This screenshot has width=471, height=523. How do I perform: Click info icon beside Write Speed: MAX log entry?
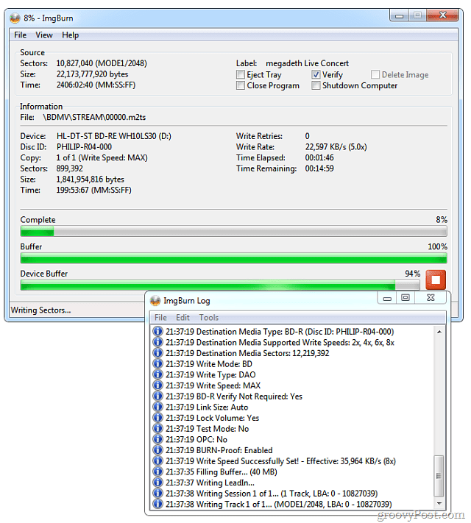point(157,385)
